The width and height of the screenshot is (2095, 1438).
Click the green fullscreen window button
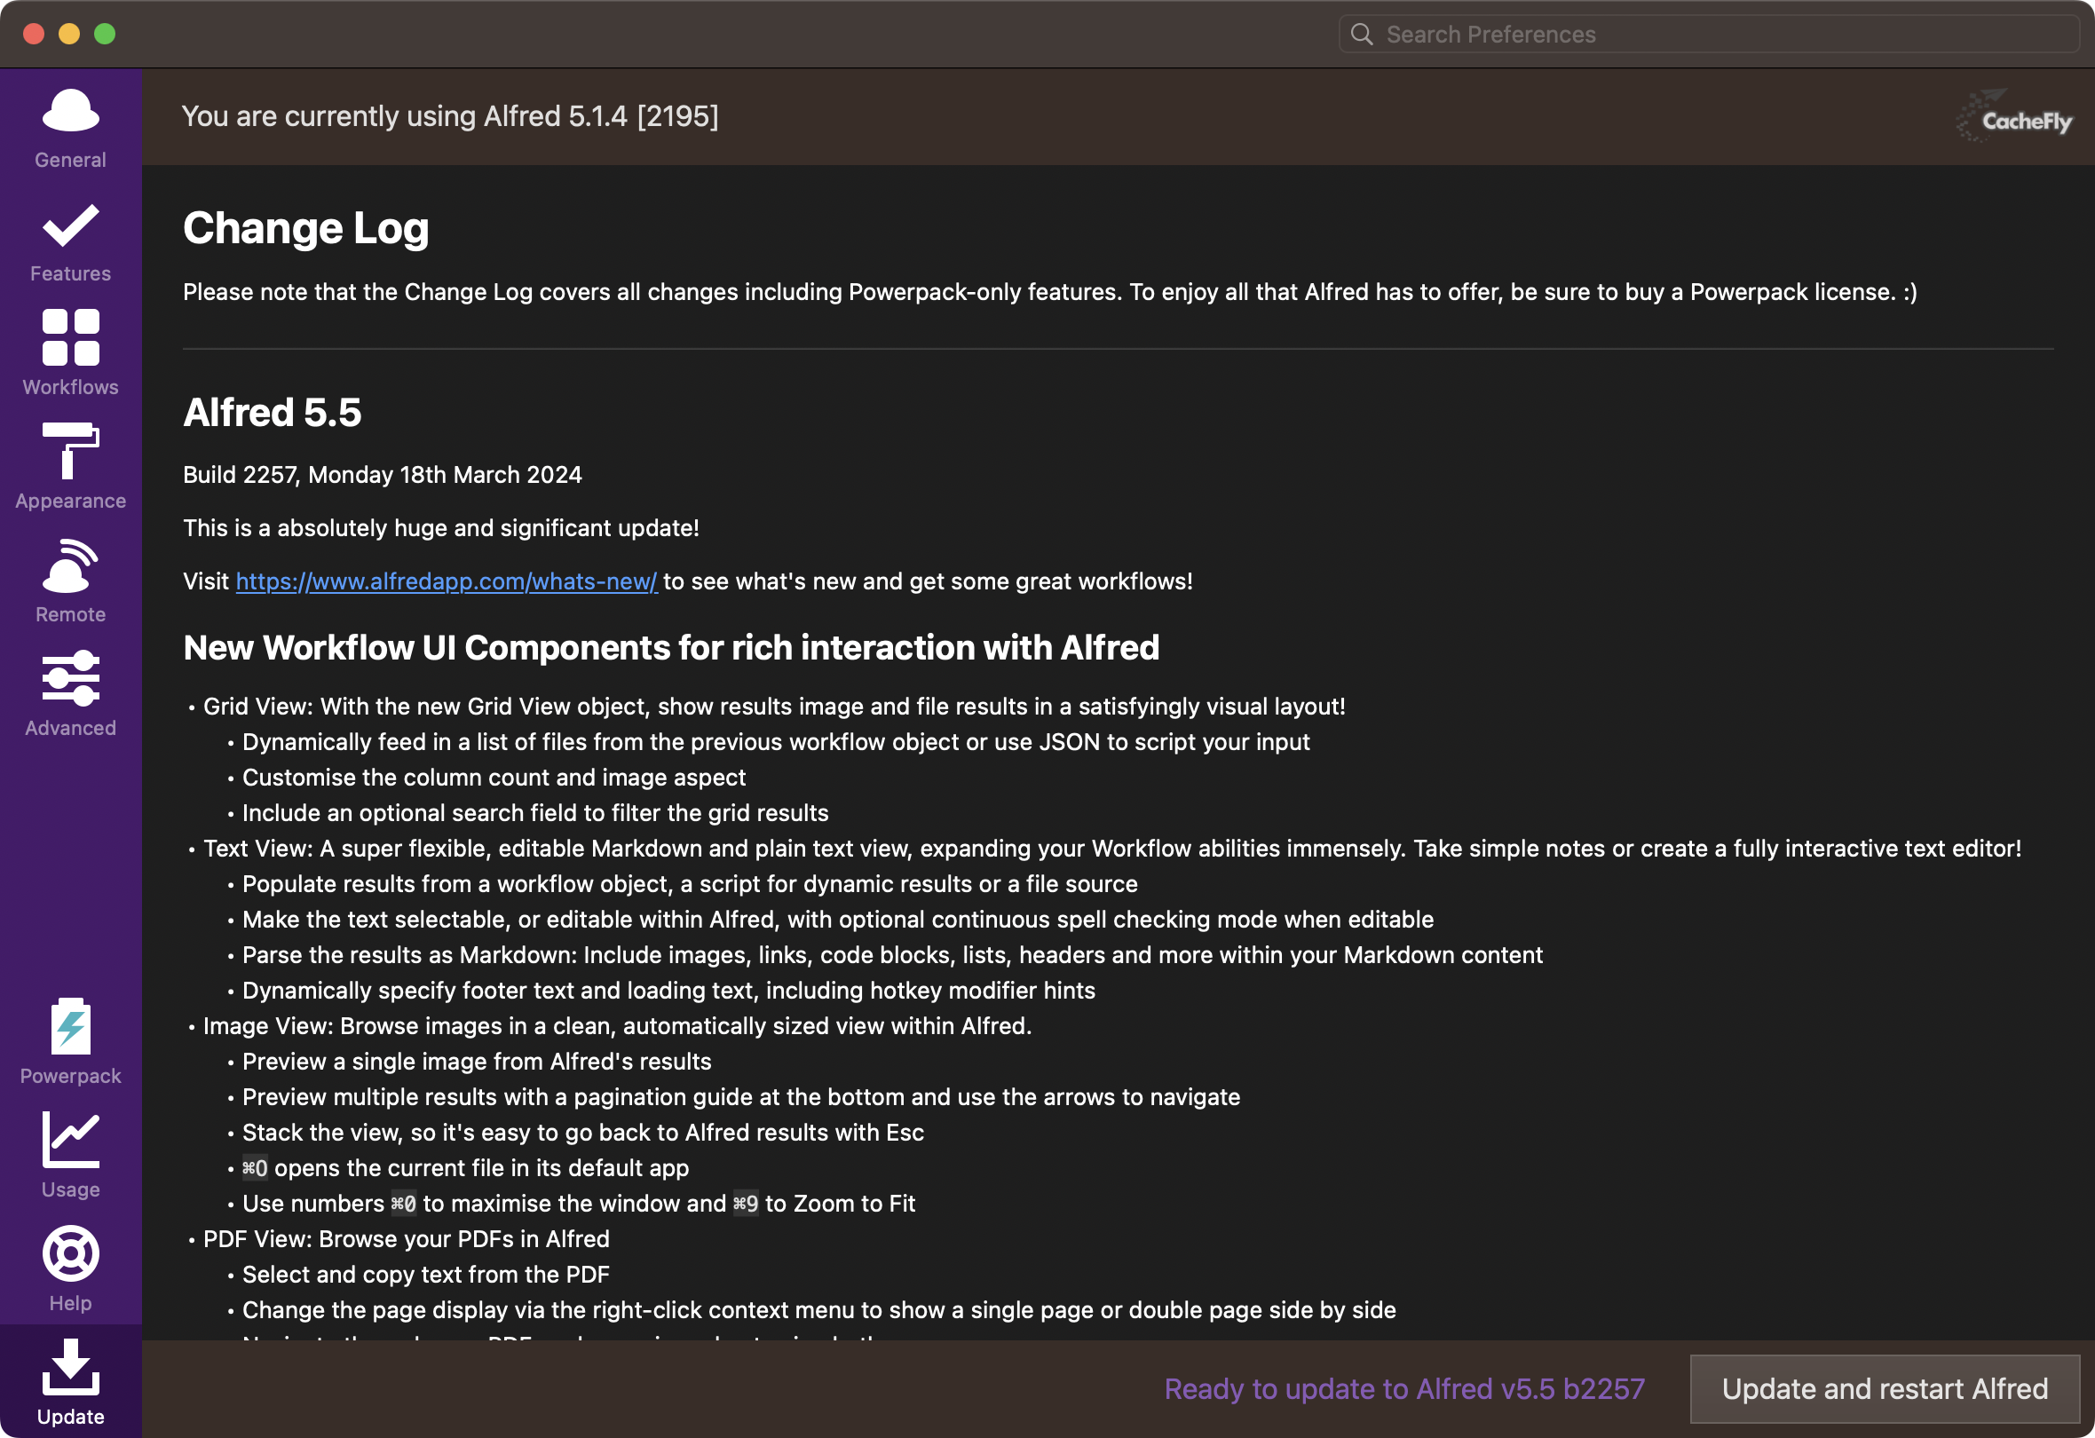pyautogui.click(x=105, y=35)
